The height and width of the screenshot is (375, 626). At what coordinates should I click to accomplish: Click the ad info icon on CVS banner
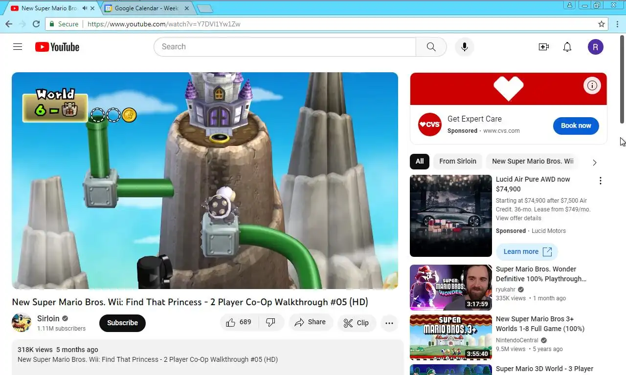point(592,86)
